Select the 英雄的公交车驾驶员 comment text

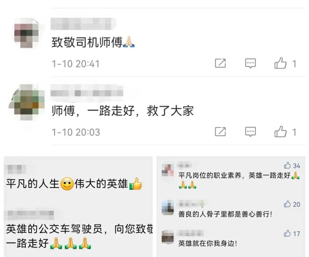[80, 236]
